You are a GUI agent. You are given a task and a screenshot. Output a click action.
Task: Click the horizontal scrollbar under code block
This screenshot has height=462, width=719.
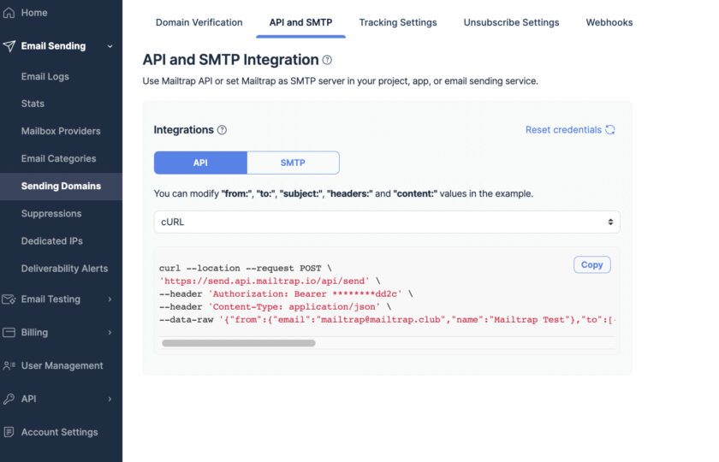coord(239,343)
